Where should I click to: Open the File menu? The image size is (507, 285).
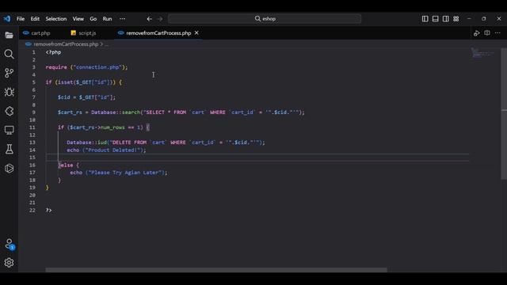(x=21, y=19)
